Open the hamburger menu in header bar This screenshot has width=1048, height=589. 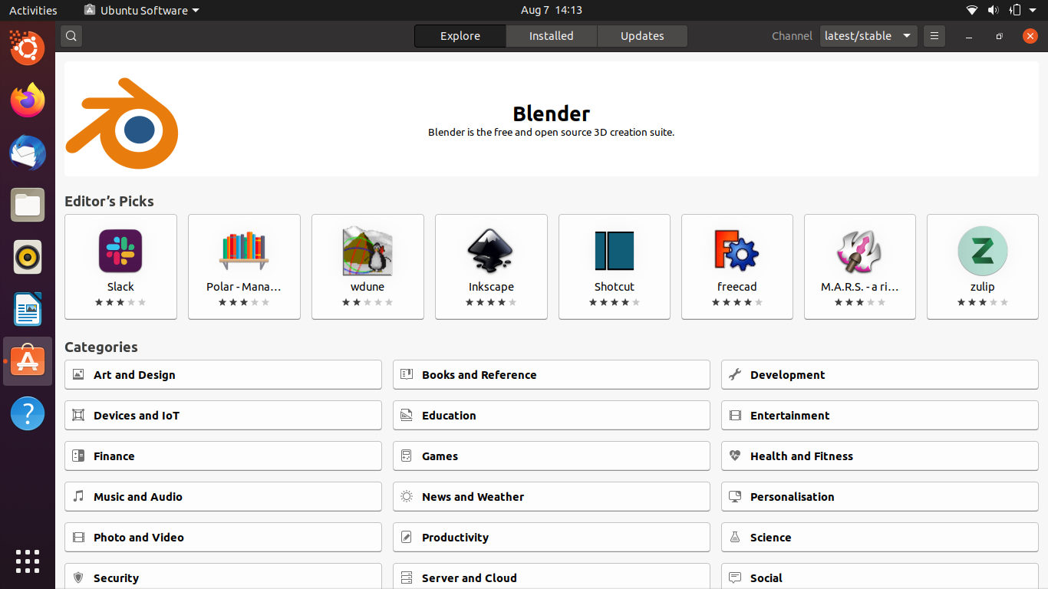tap(934, 36)
